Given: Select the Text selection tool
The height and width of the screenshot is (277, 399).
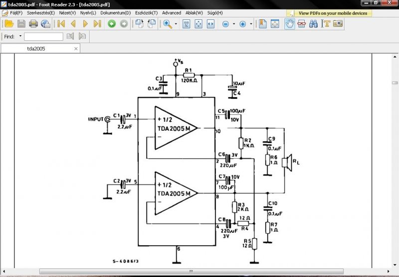Looking at the screenshot, I should coord(326,24).
